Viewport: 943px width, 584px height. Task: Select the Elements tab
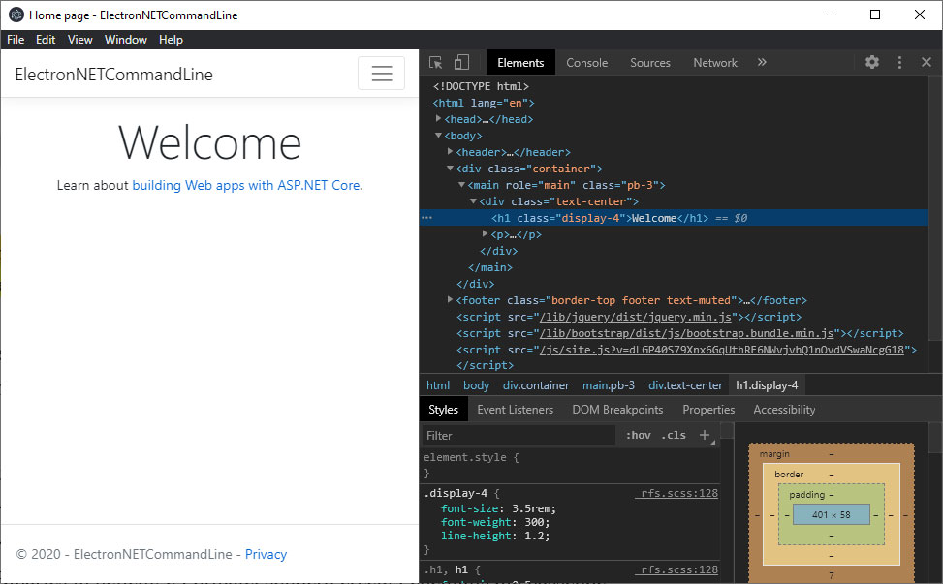(520, 63)
